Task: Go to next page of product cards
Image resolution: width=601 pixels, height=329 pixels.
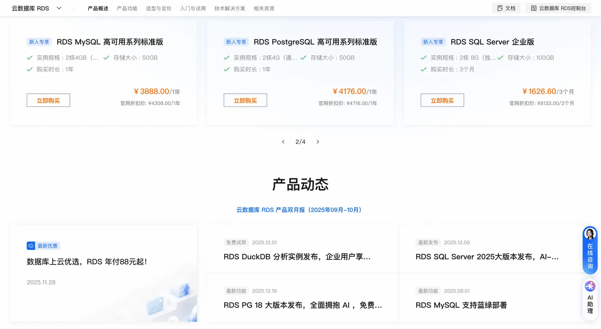Action: pos(318,142)
